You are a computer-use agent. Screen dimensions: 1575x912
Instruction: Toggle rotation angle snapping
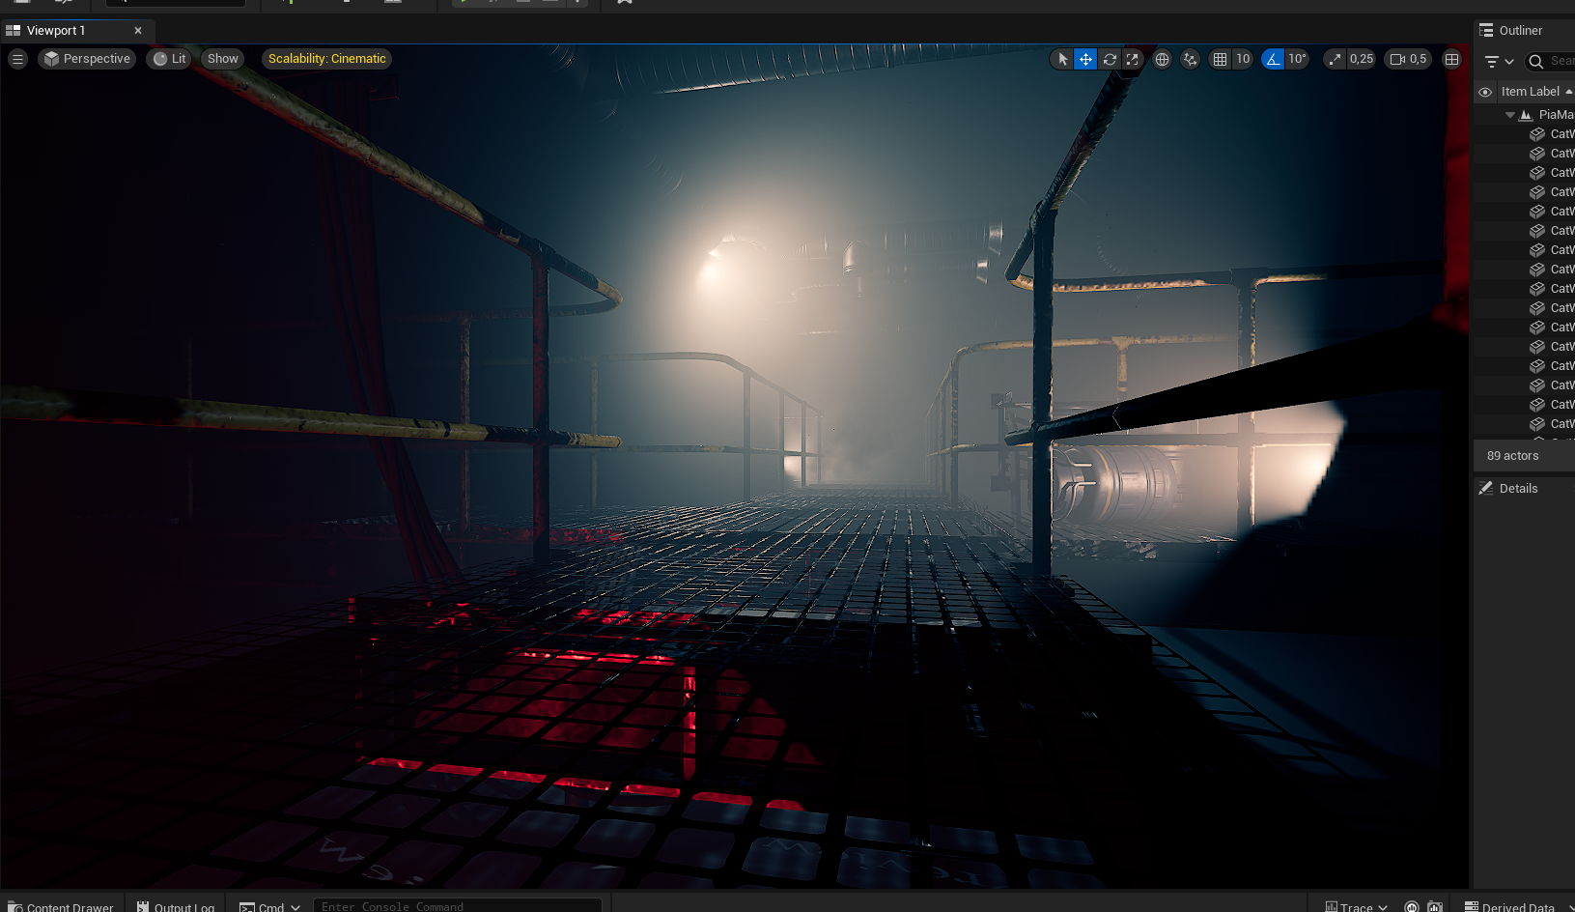coord(1273,59)
